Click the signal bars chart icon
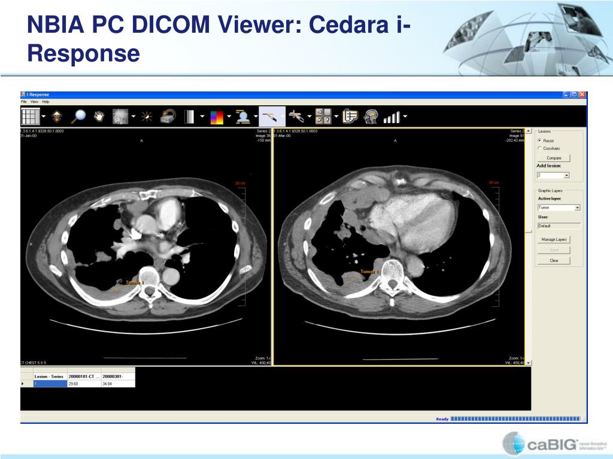Image resolution: width=613 pixels, height=459 pixels. click(x=392, y=117)
